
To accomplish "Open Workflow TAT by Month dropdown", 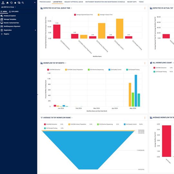I will pyautogui.click(x=66, y=63).
